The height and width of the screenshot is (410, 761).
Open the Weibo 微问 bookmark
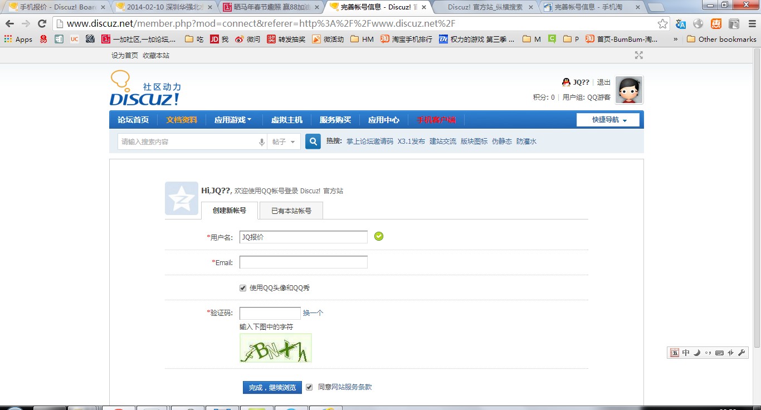click(247, 39)
